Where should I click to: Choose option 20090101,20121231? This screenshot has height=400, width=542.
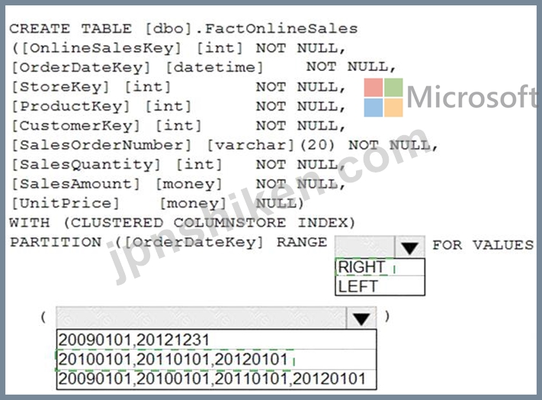click(216, 340)
